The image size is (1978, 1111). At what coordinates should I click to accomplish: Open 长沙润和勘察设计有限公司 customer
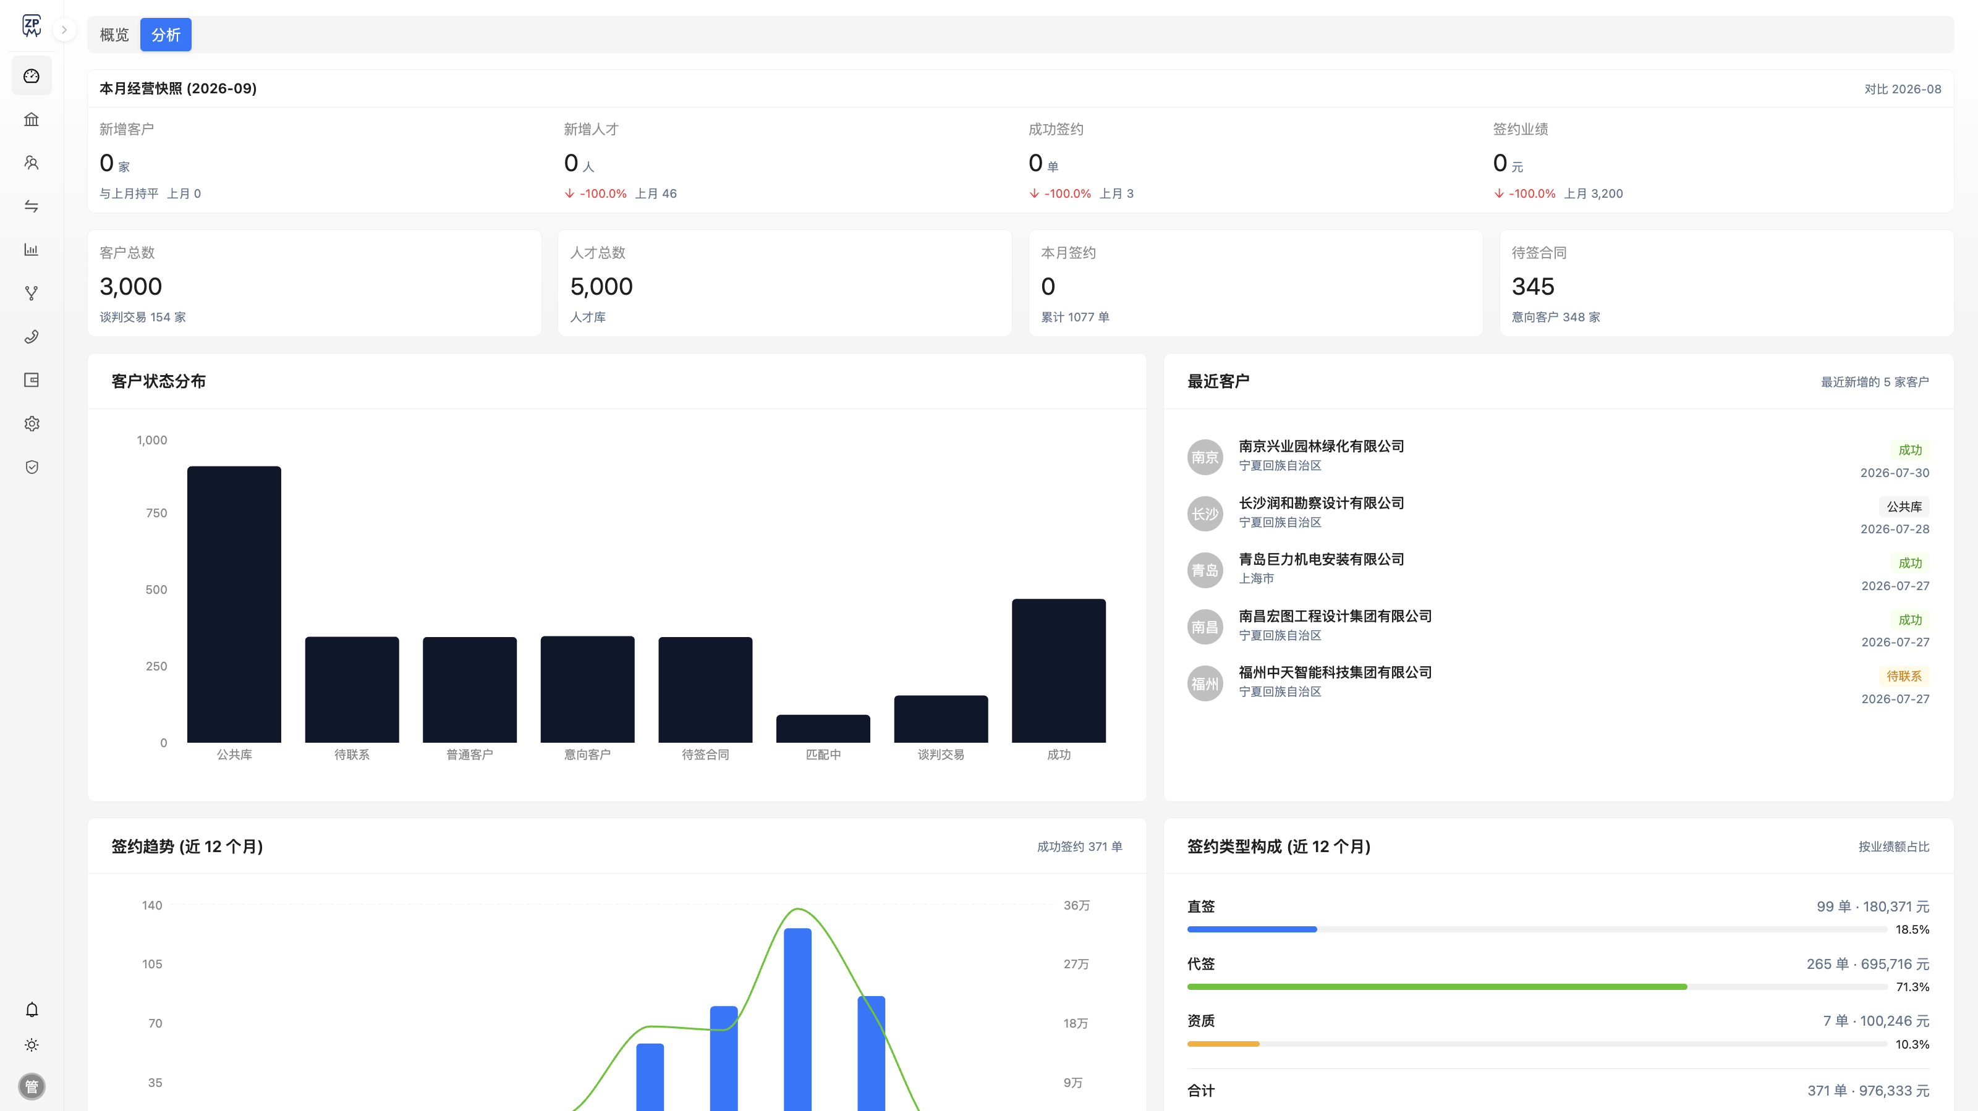(x=1322, y=503)
